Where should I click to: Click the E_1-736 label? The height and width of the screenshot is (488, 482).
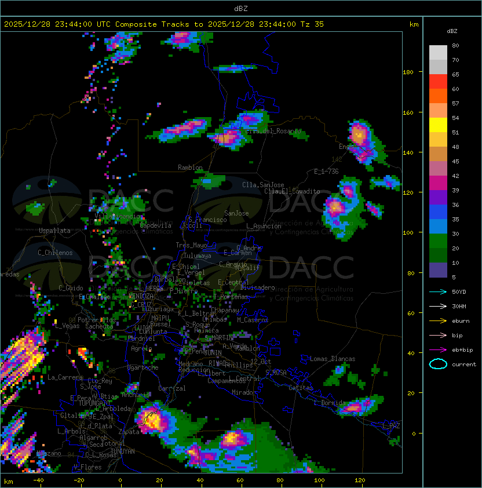tap(326, 172)
